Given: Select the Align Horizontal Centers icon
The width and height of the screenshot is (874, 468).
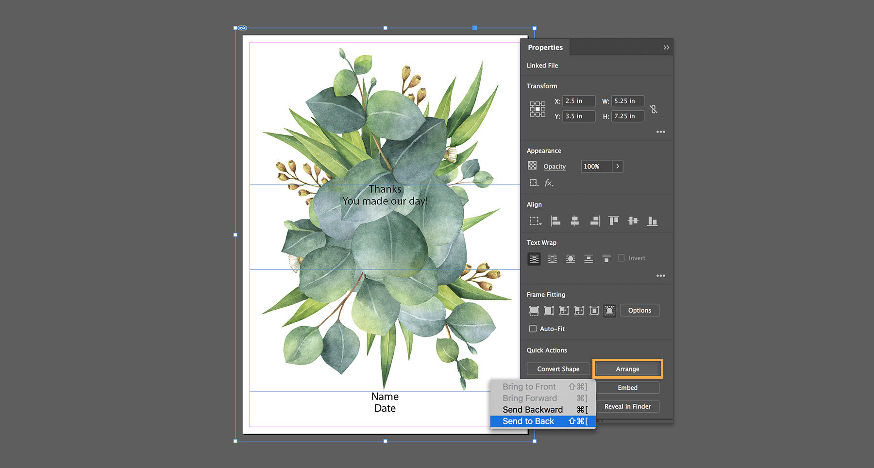Looking at the screenshot, I should (574, 221).
